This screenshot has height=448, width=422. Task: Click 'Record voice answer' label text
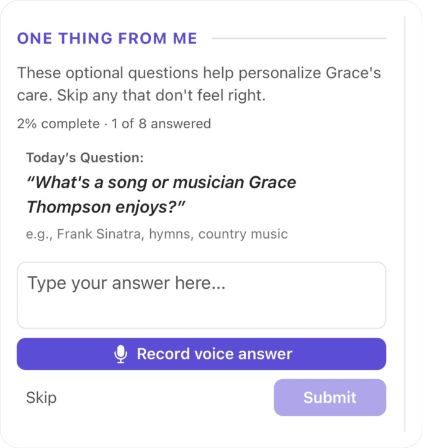pos(215,354)
